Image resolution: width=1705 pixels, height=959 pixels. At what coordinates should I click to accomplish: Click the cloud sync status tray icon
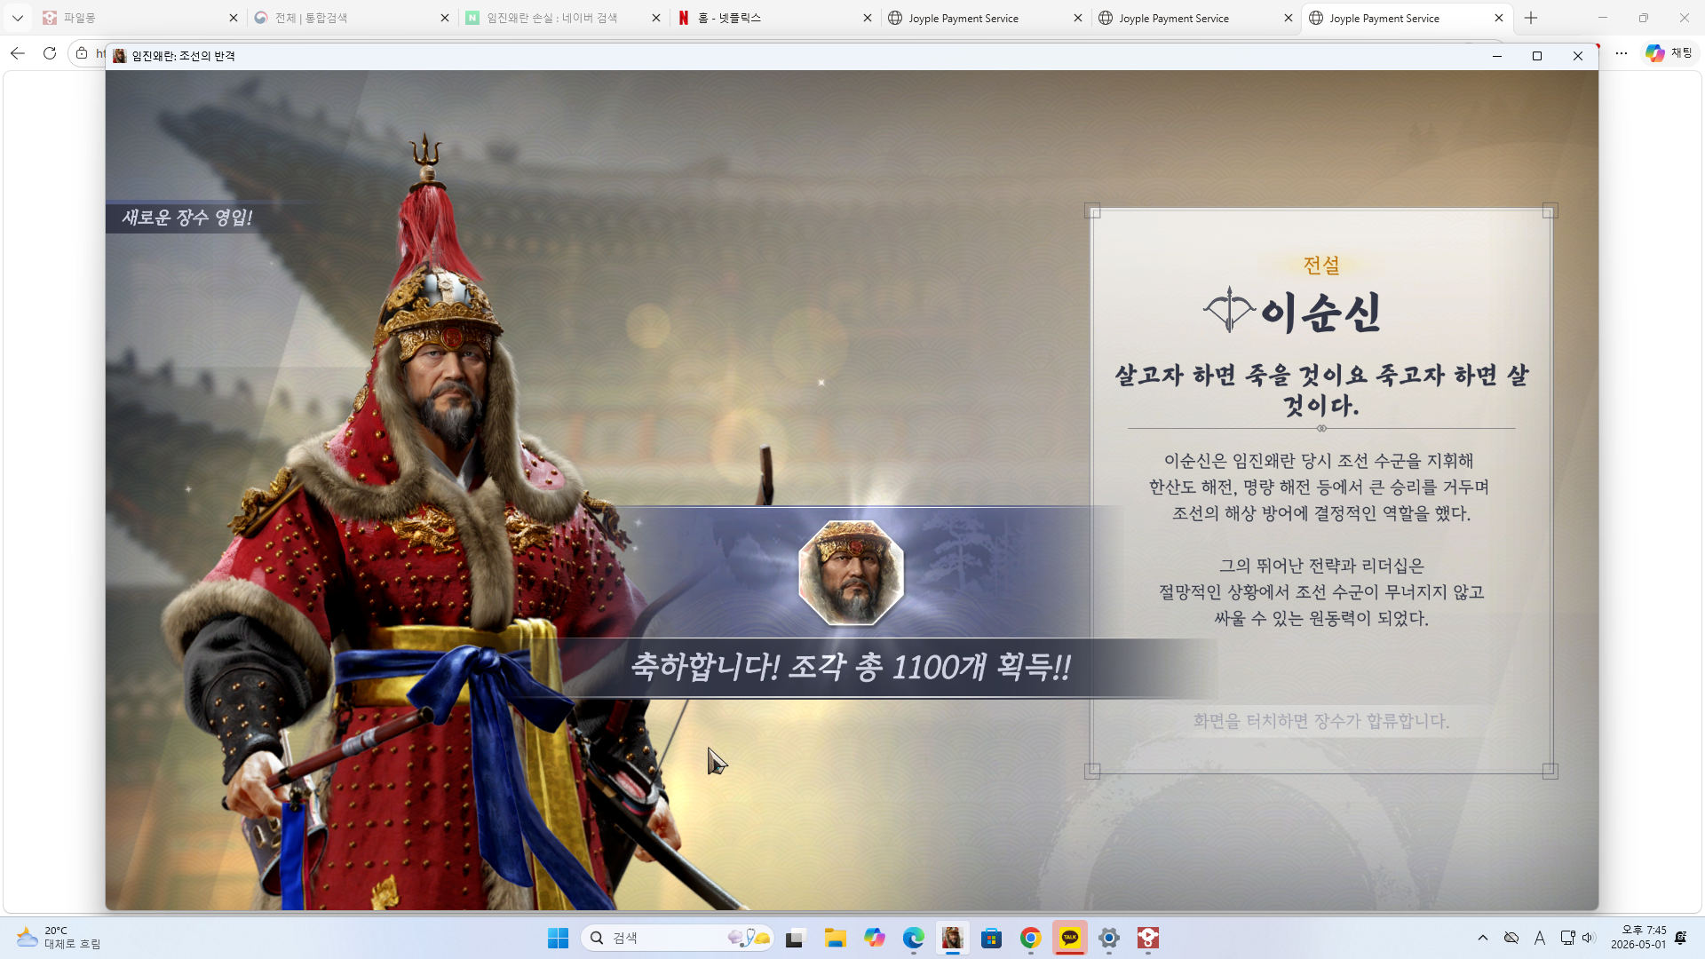[1511, 938]
